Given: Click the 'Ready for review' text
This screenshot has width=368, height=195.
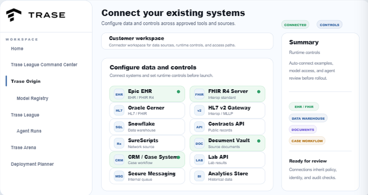Looking at the screenshot, I should pyautogui.click(x=308, y=161).
